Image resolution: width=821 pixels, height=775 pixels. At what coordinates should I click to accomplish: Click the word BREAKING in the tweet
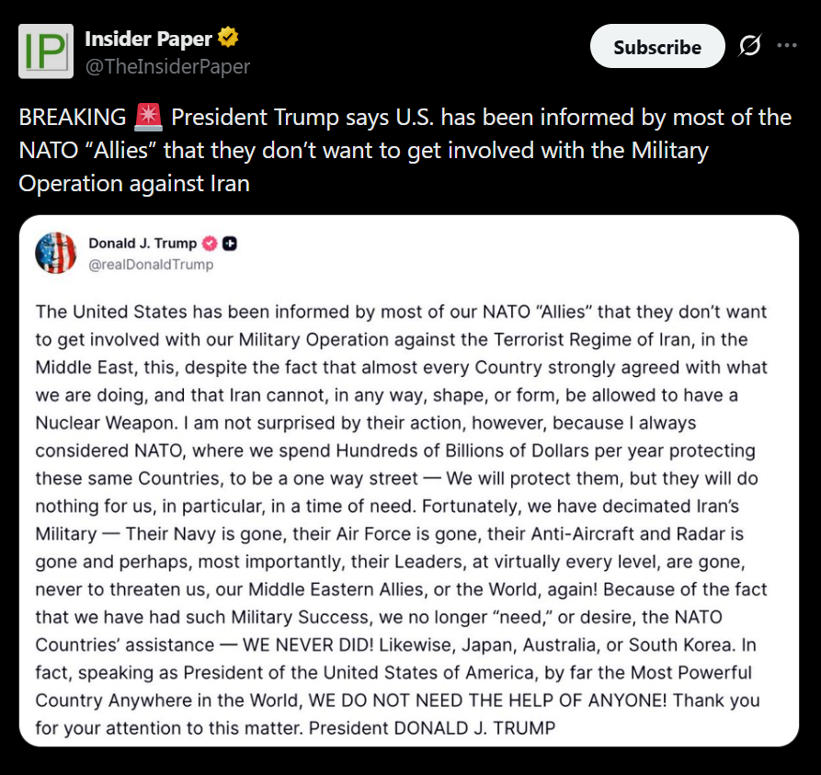click(73, 118)
